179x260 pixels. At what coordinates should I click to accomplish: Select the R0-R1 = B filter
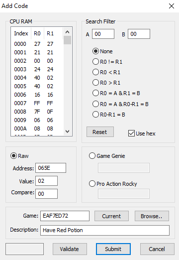[x=109, y=115]
